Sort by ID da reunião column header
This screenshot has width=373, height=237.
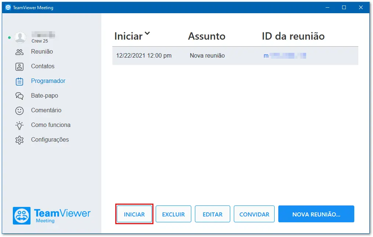click(x=293, y=36)
